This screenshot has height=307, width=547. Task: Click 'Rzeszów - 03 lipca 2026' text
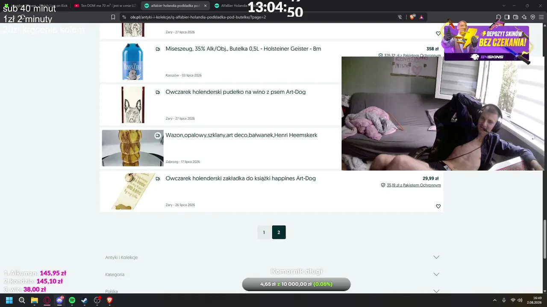pyautogui.click(x=183, y=75)
